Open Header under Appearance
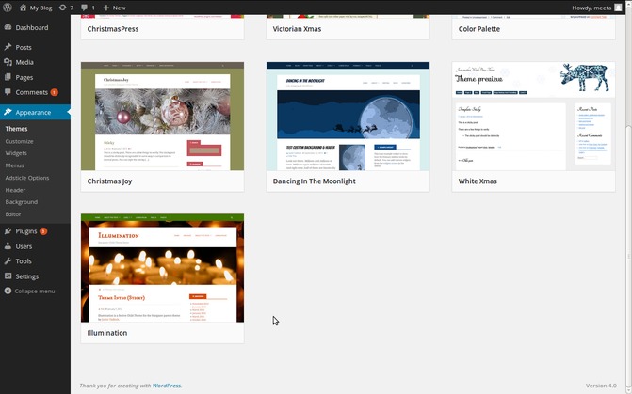The height and width of the screenshot is (394, 632). pos(15,190)
